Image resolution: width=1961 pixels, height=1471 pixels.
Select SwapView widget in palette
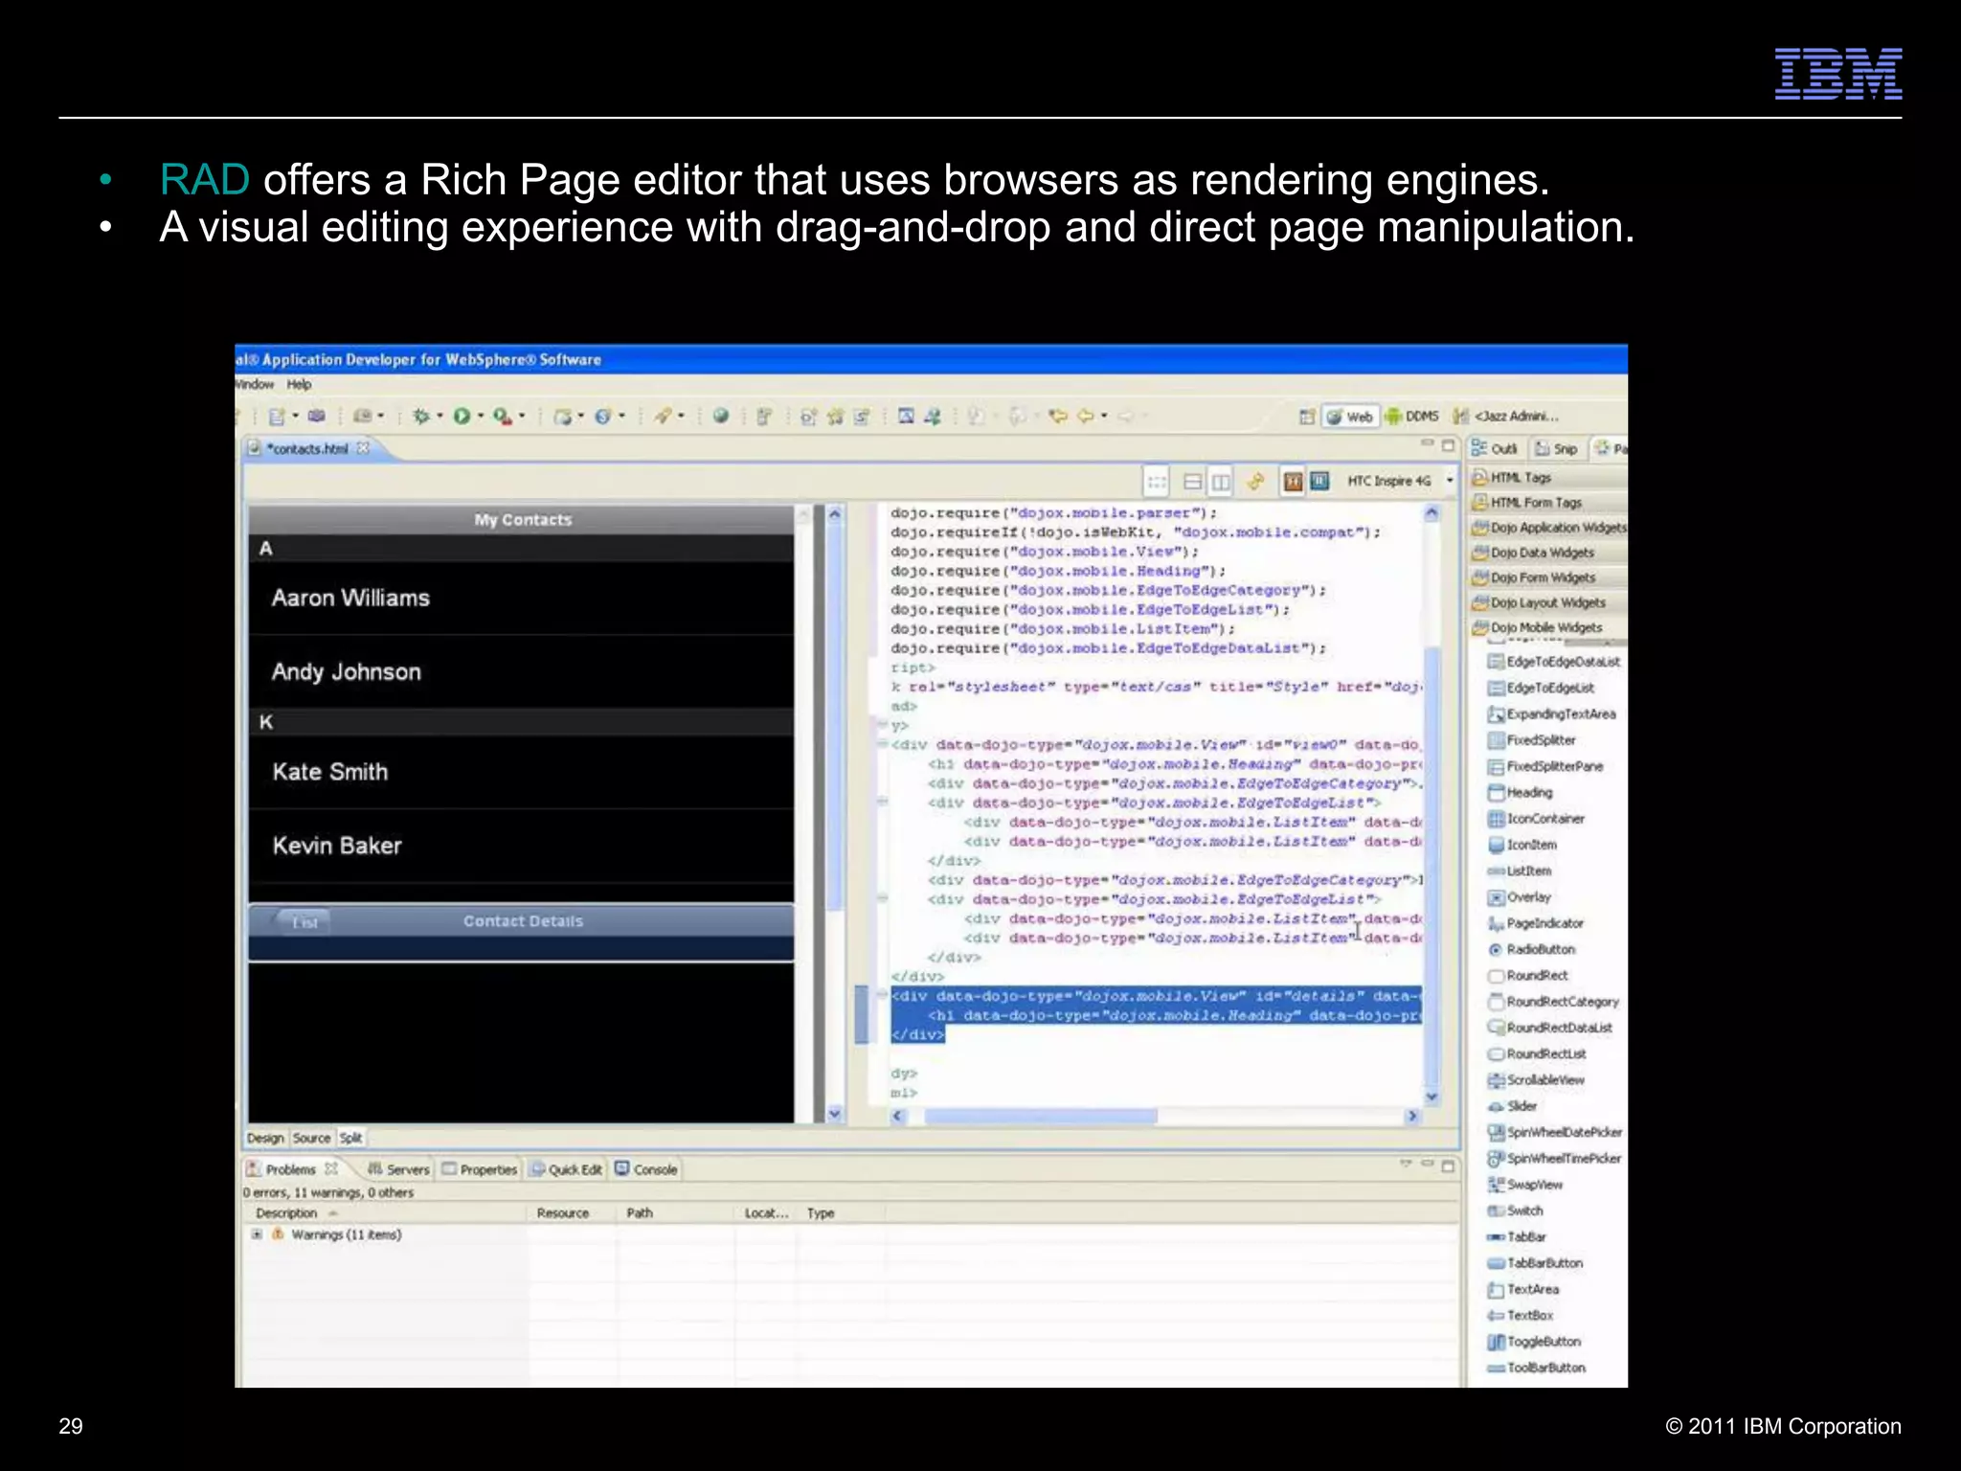(1524, 1185)
